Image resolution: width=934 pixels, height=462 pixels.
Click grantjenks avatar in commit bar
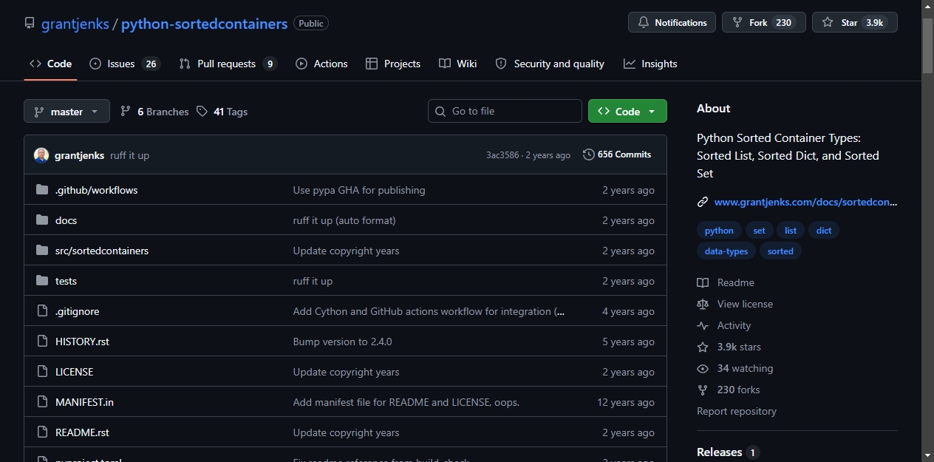41,155
